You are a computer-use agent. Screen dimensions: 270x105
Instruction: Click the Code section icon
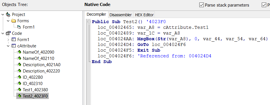8,33
